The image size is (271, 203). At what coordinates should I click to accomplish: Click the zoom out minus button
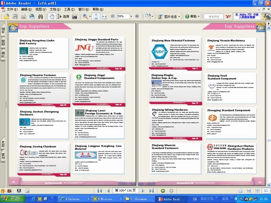click(112, 16)
